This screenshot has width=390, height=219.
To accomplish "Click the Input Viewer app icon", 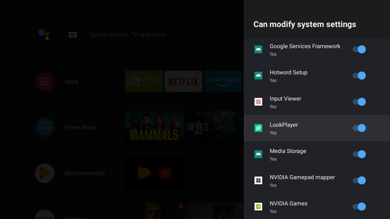I will click(258, 102).
